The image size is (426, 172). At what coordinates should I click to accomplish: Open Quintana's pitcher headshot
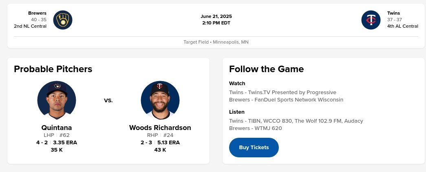(57, 100)
